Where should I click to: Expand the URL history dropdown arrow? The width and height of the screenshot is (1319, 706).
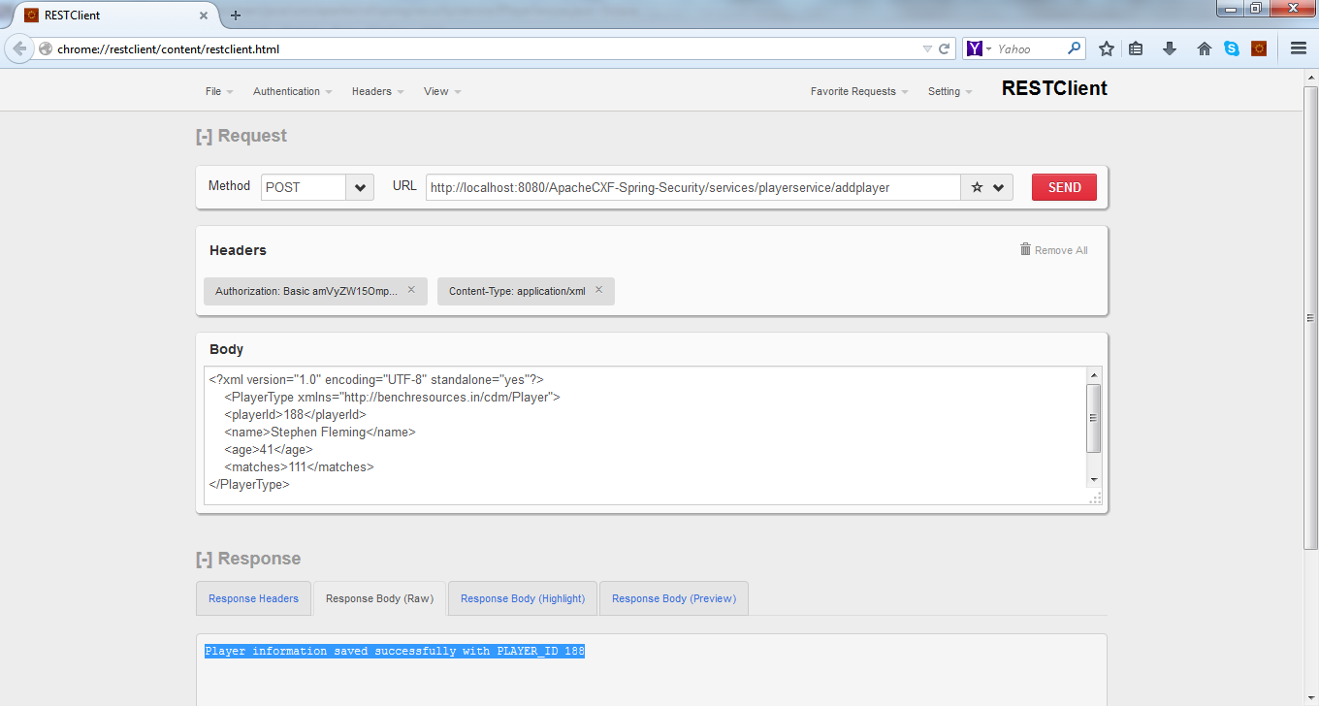998,187
